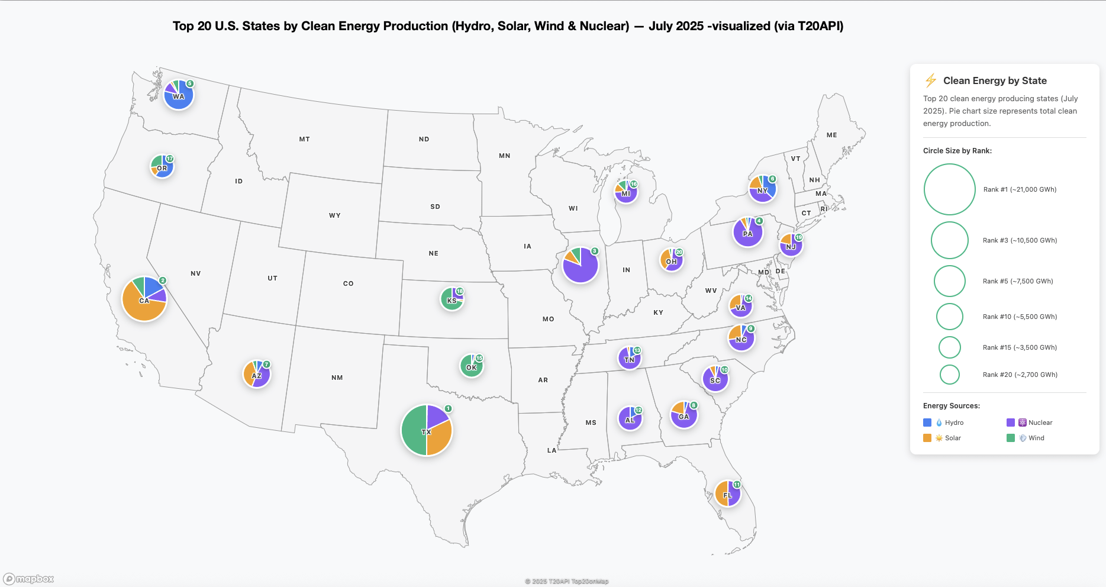
Task: Click rank badge 20 on Ohio
Action: point(679,251)
